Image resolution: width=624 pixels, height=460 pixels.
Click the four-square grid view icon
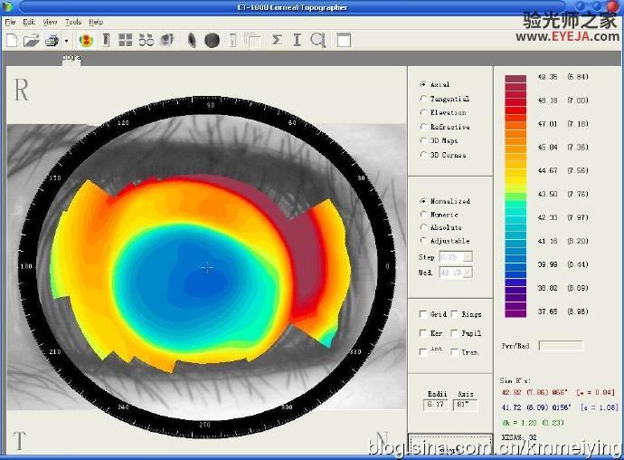pos(126,40)
